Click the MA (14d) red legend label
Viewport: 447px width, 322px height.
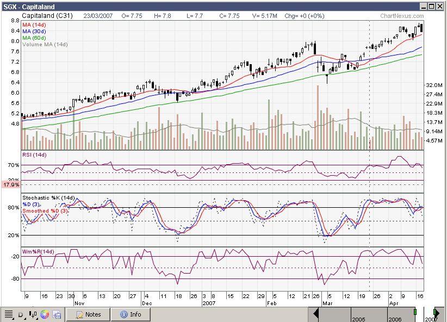tap(34, 25)
